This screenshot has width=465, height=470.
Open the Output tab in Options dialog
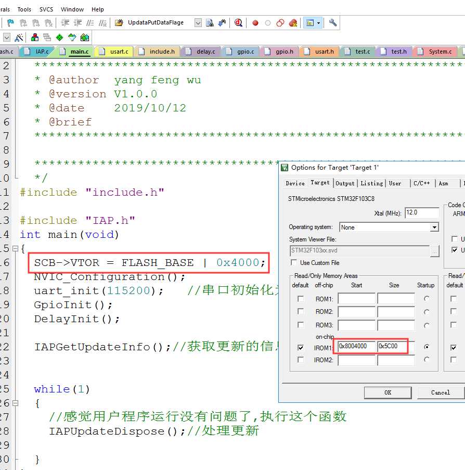point(345,183)
